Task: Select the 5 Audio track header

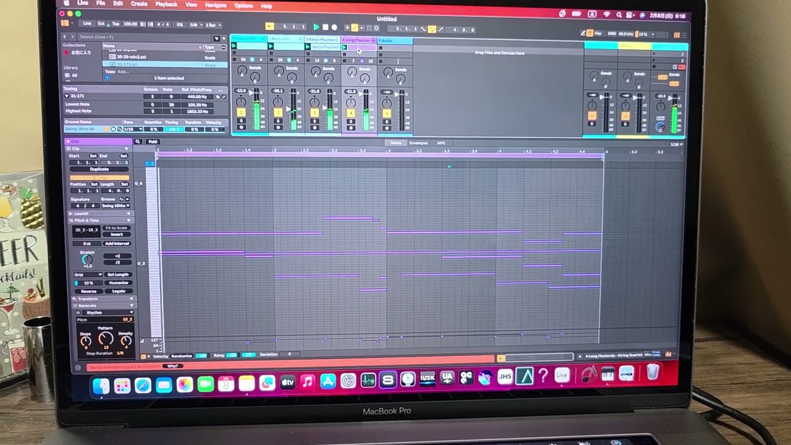Action: pos(394,41)
